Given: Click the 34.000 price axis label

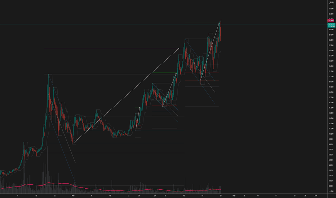Looking at the screenshot, I should [x=331, y=9].
